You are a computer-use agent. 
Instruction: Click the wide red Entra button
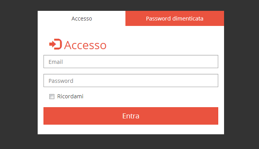click(x=131, y=116)
